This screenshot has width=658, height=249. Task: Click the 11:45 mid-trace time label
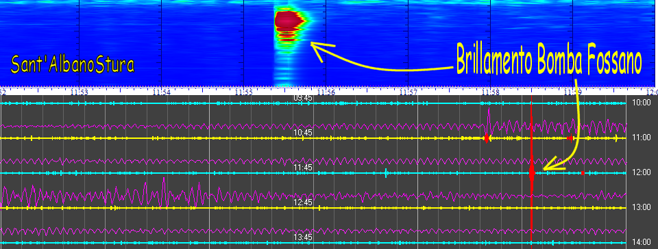click(302, 168)
